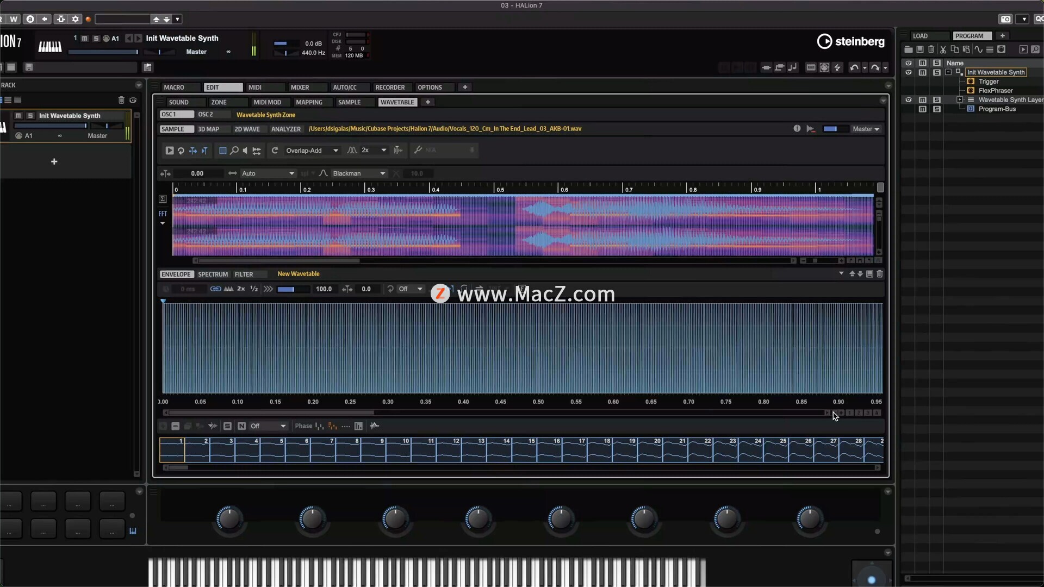Mute Init Wavetable Synth in rack slot
The image size is (1044, 587).
[x=18, y=116]
